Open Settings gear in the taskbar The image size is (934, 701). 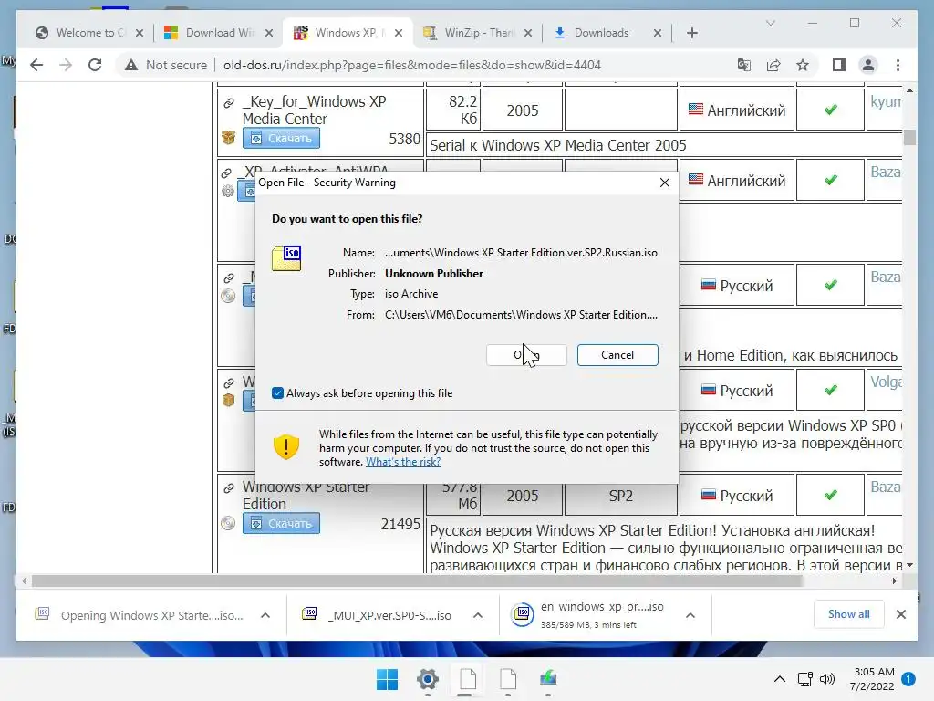tap(428, 679)
